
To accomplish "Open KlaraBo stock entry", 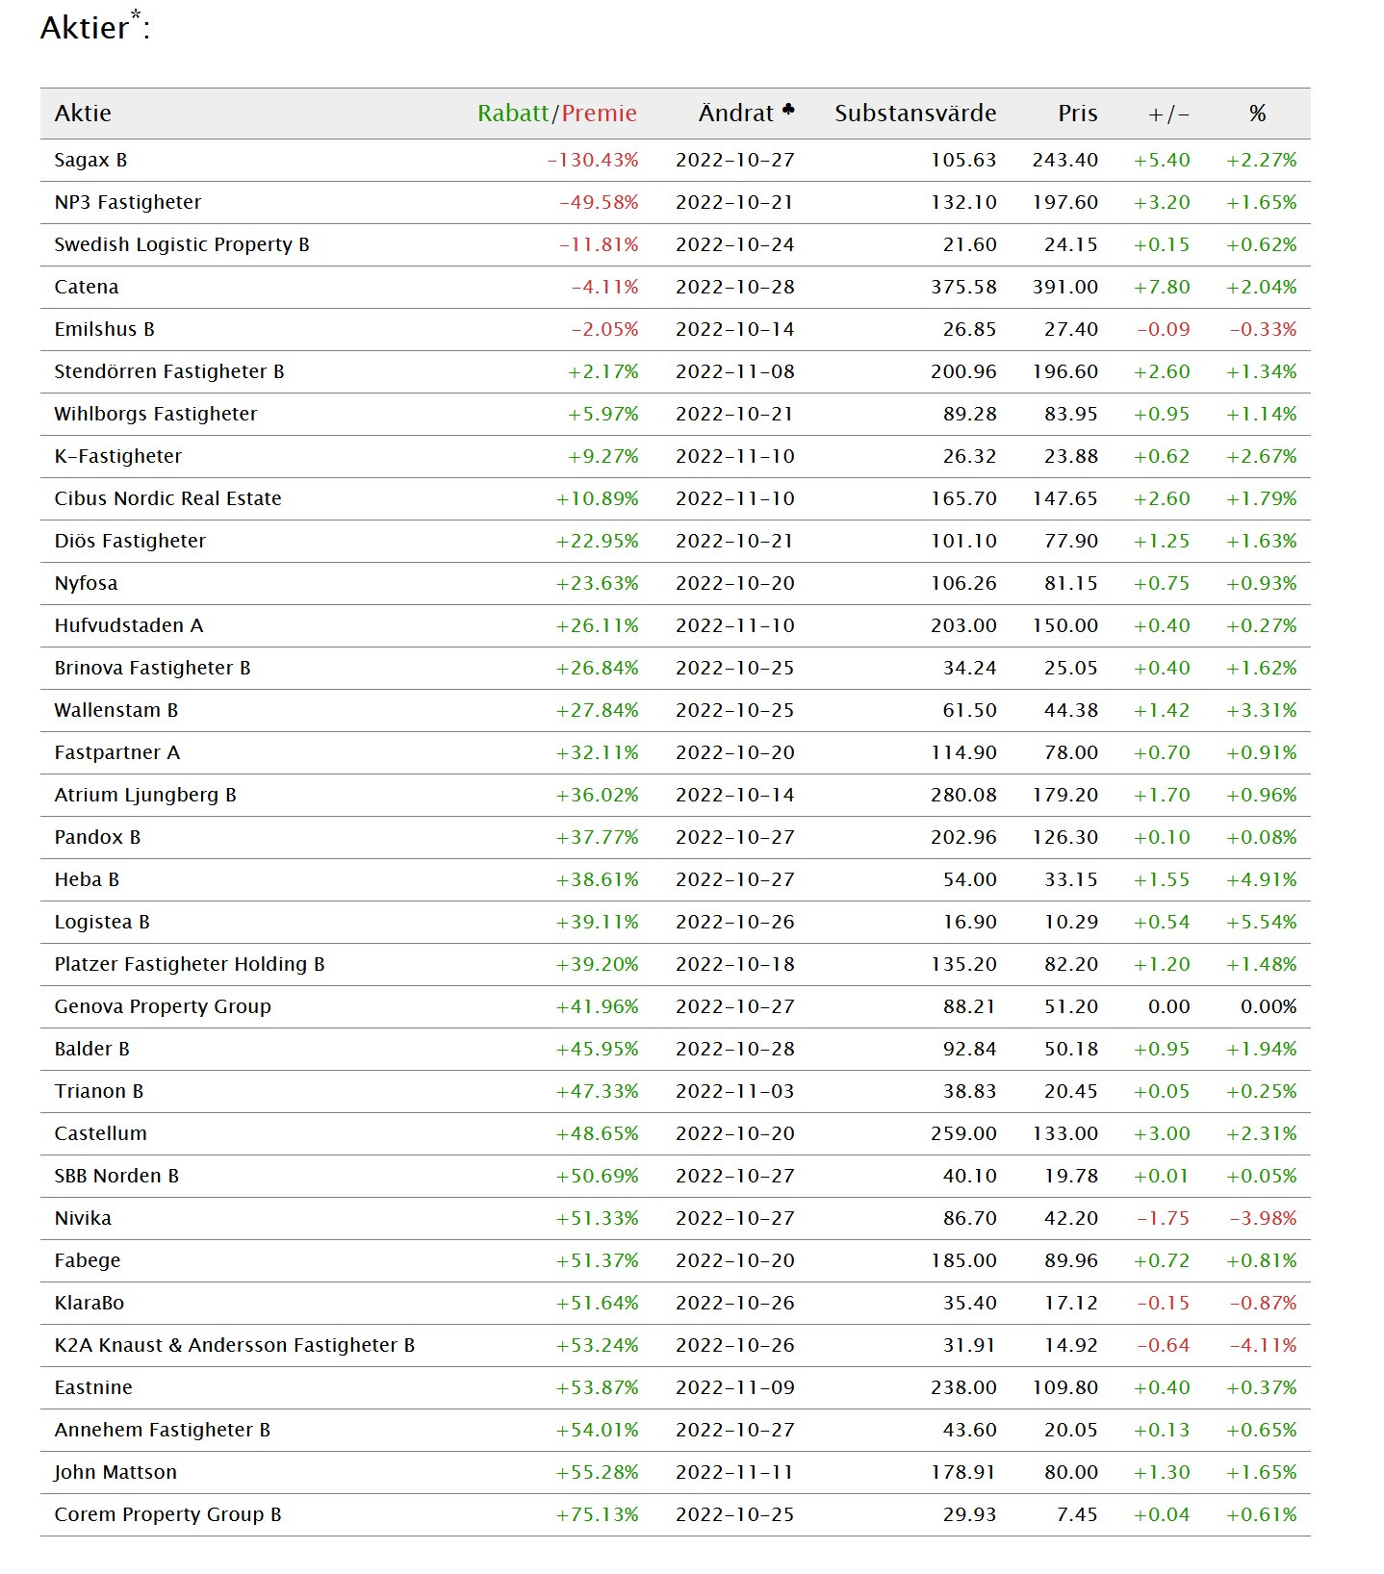I will (90, 1303).
